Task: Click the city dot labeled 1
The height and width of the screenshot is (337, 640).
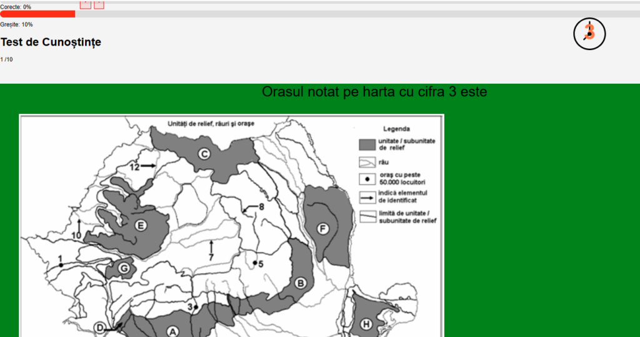Action: click(x=61, y=266)
